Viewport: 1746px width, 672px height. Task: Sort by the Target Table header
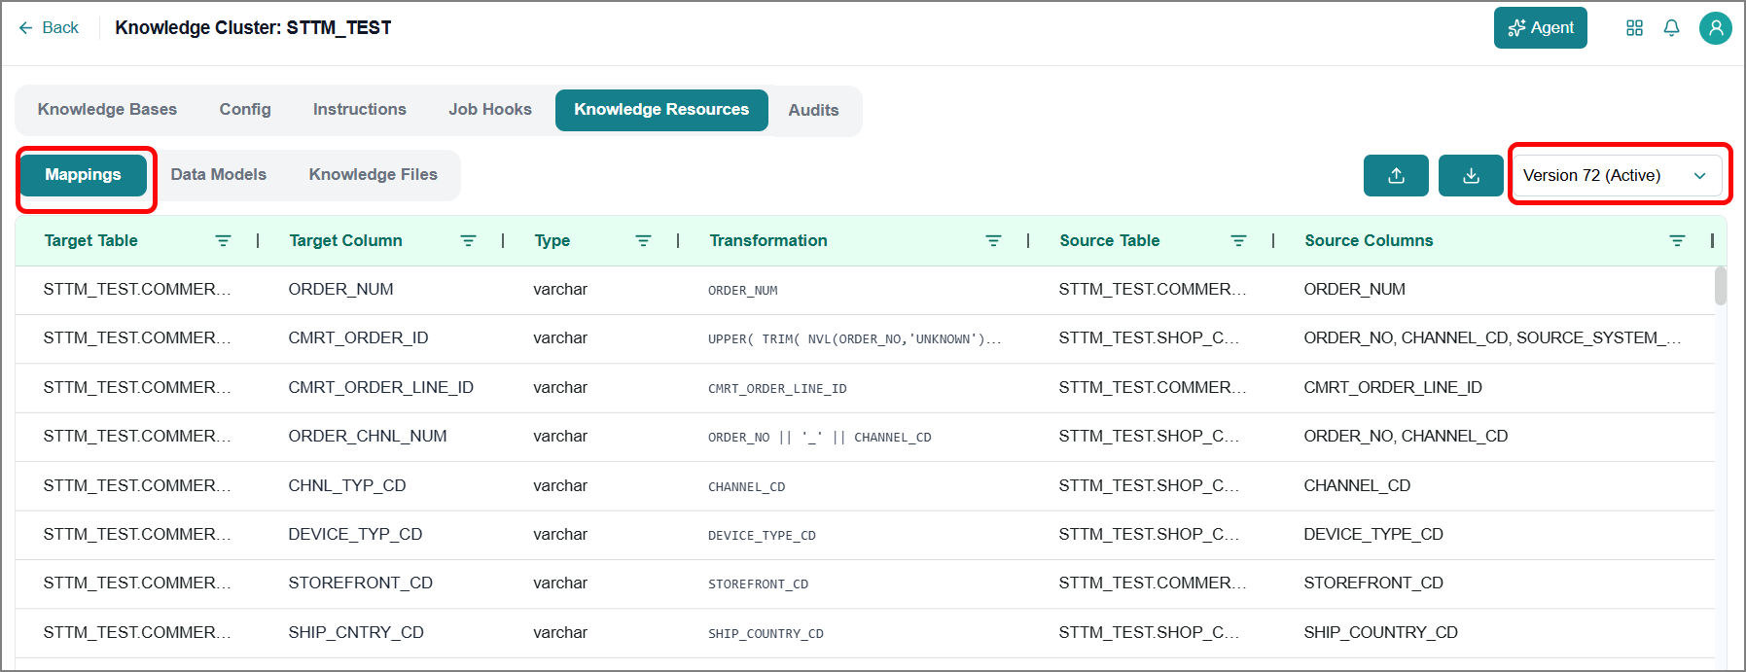click(91, 240)
